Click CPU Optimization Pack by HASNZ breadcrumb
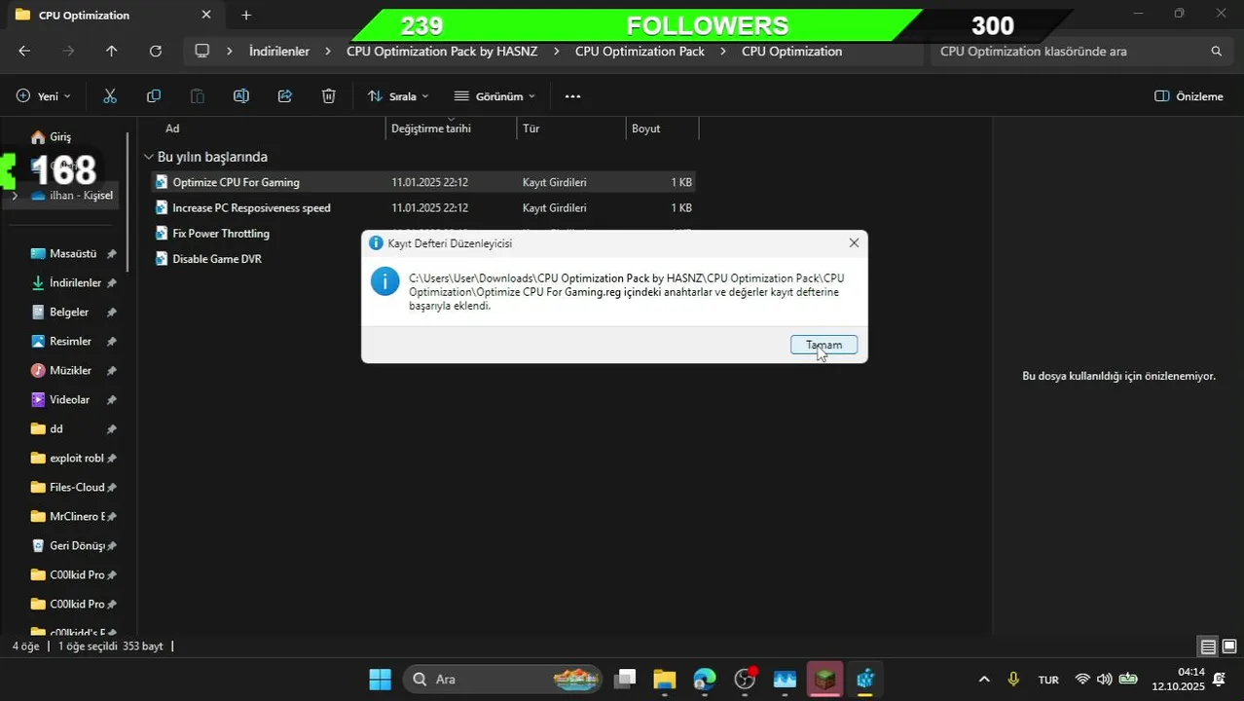 442,52
